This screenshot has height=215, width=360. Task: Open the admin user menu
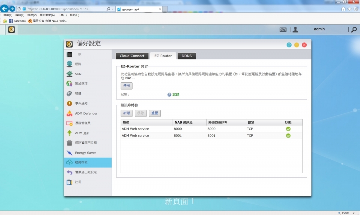[x=319, y=29]
